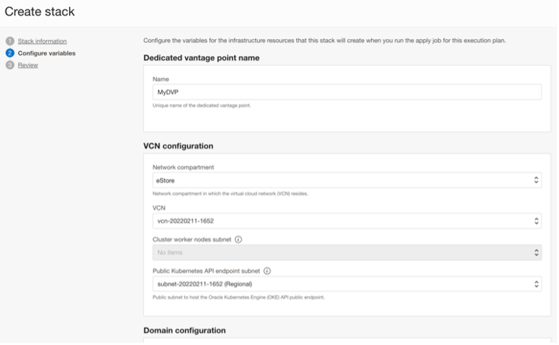
Task: Open the Cluster worker nodes subnet dropdown
Action: (347, 253)
